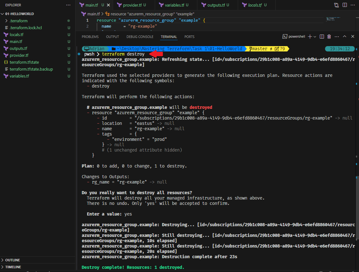Image resolution: width=359 pixels, height=272 pixels.
Task: Click Terraform icon beside locals.tf in explorer
Action: [x=6, y=35]
